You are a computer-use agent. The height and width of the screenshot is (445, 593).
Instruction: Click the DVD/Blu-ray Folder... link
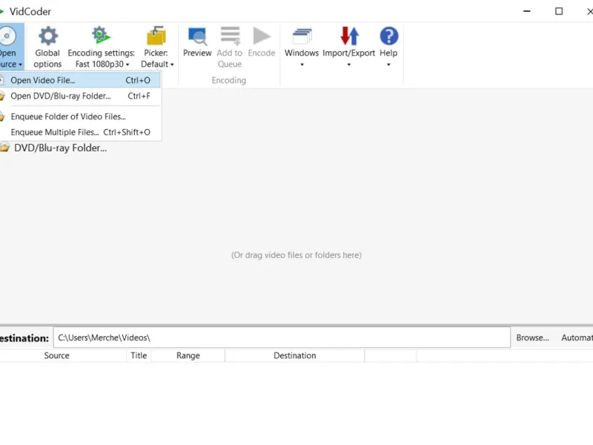click(61, 148)
